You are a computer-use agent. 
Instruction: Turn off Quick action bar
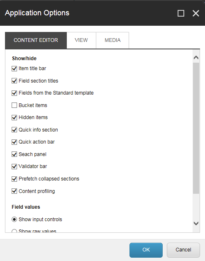click(15, 142)
